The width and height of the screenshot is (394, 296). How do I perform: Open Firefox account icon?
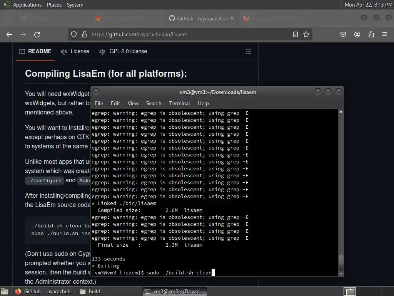(357, 34)
